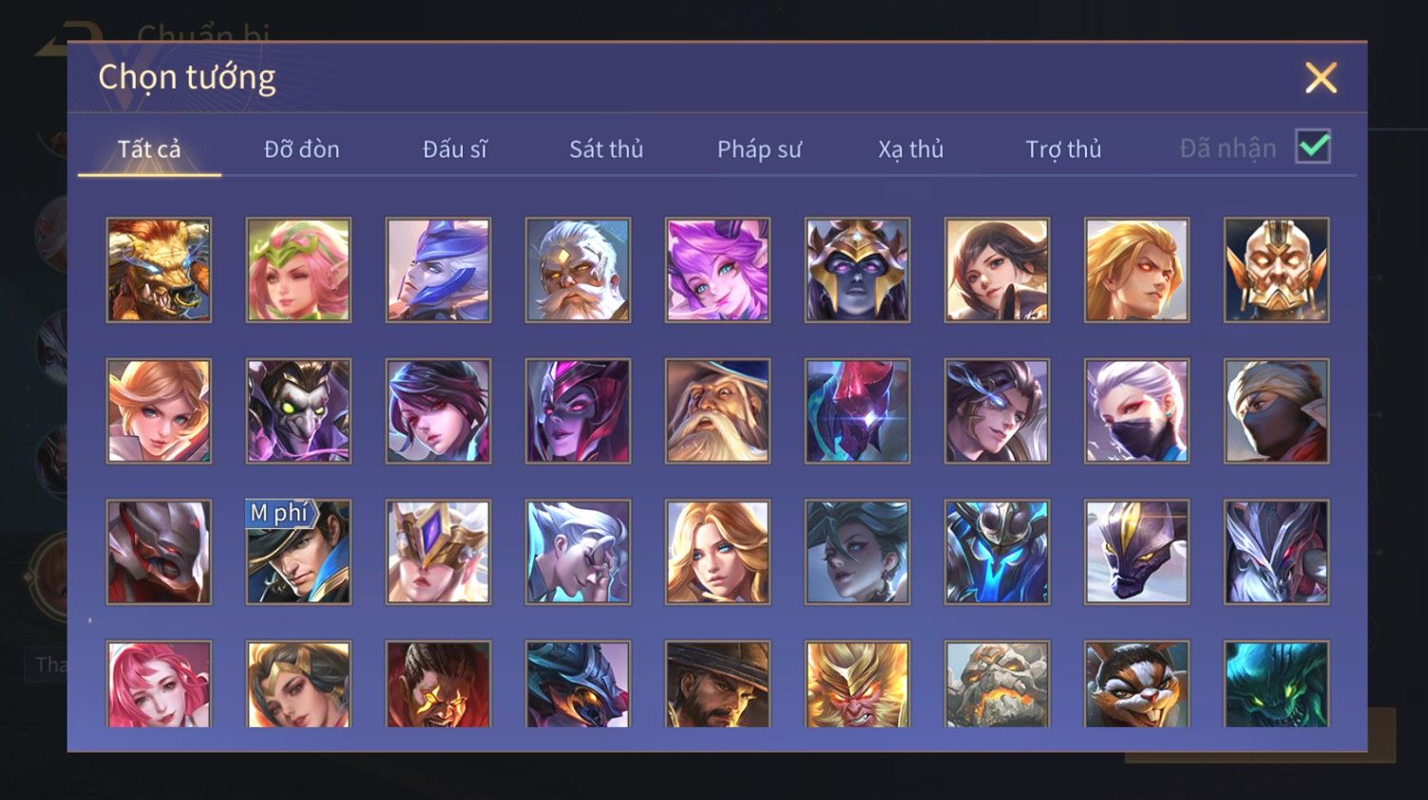Switch to the 'Đỡ đòn' tab
Viewport: 1428px width, 800px height.
click(302, 149)
